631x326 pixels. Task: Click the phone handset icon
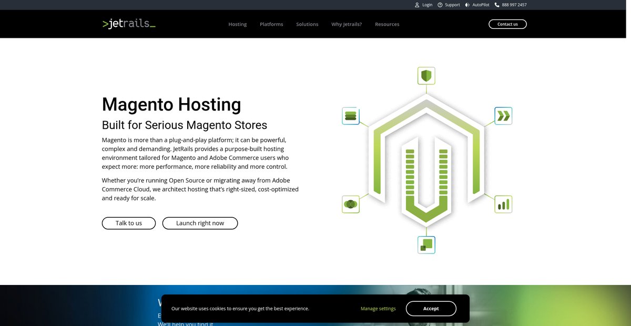pyautogui.click(x=497, y=5)
